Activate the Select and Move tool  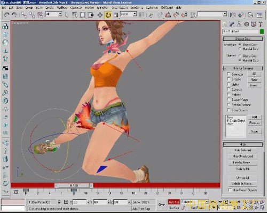coord(100,15)
